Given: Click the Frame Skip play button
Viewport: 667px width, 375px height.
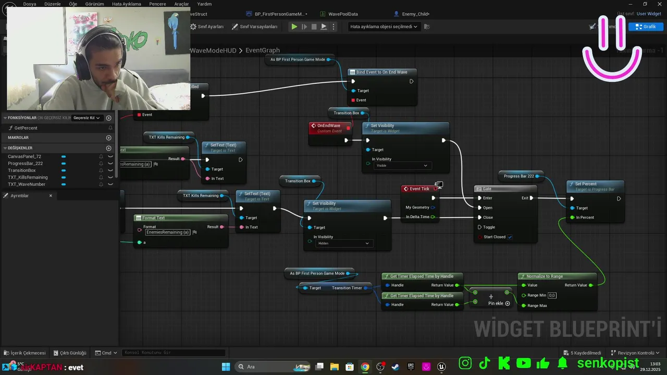Looking at the screenshot, I should click(x=305, y=27).
